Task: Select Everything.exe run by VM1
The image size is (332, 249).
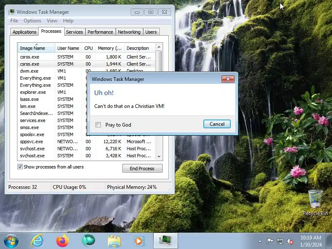Action: point(53,78)
